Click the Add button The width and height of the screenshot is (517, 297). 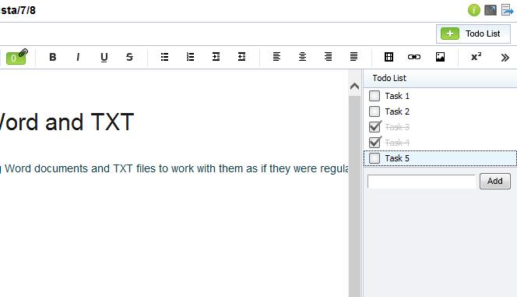click(x=495, y=181)
